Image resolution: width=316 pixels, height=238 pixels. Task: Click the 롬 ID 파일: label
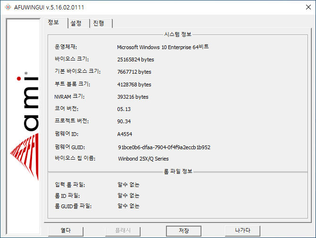[x=67, y=195]
